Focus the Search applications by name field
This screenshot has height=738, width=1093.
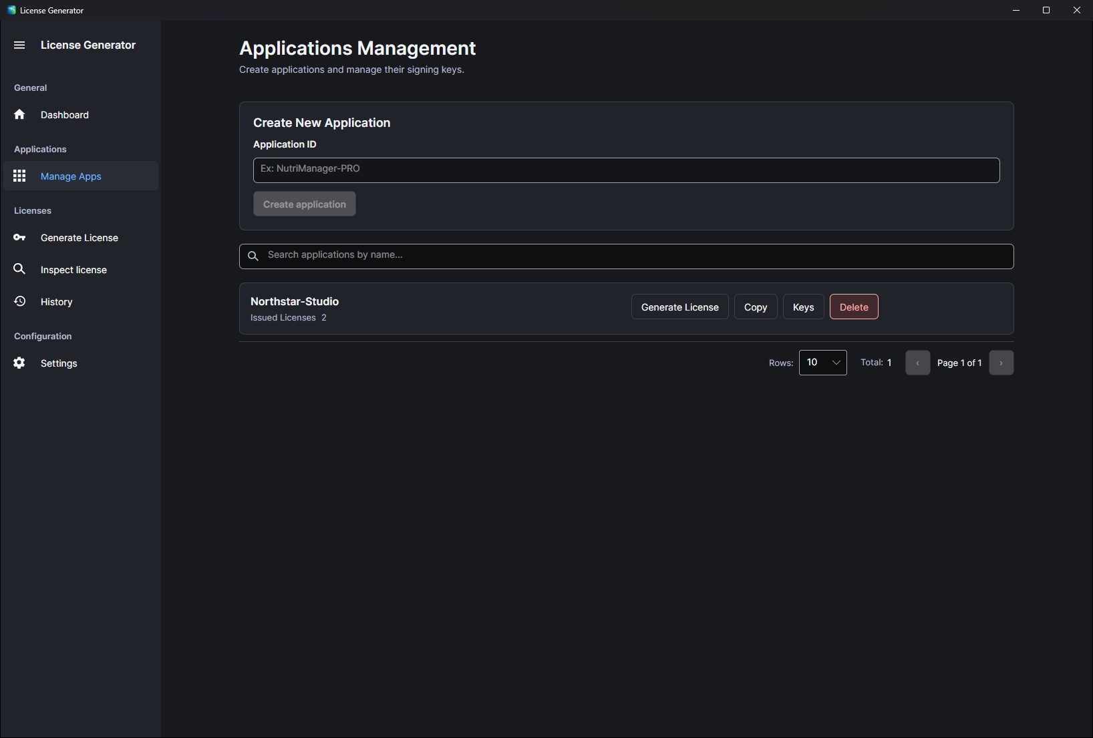626,256
